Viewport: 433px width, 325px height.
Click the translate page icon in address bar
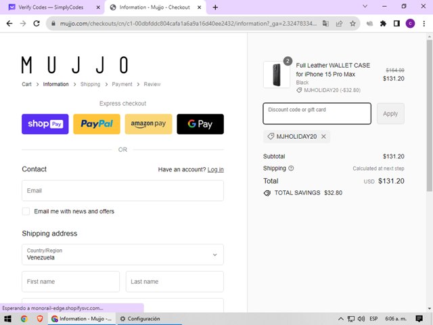pyautogui.click(x=325, y=24)
